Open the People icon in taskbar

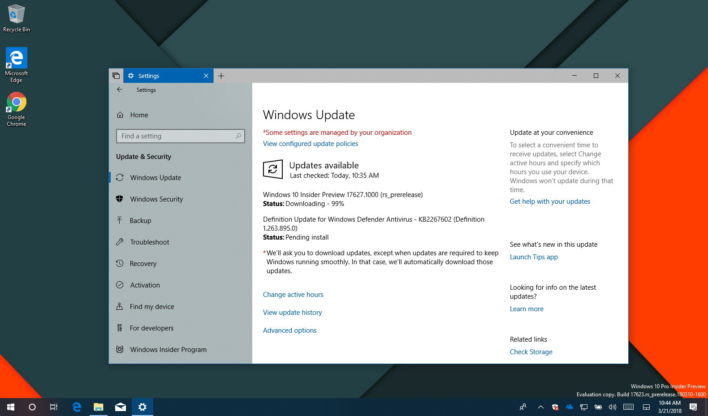(523, 407)
